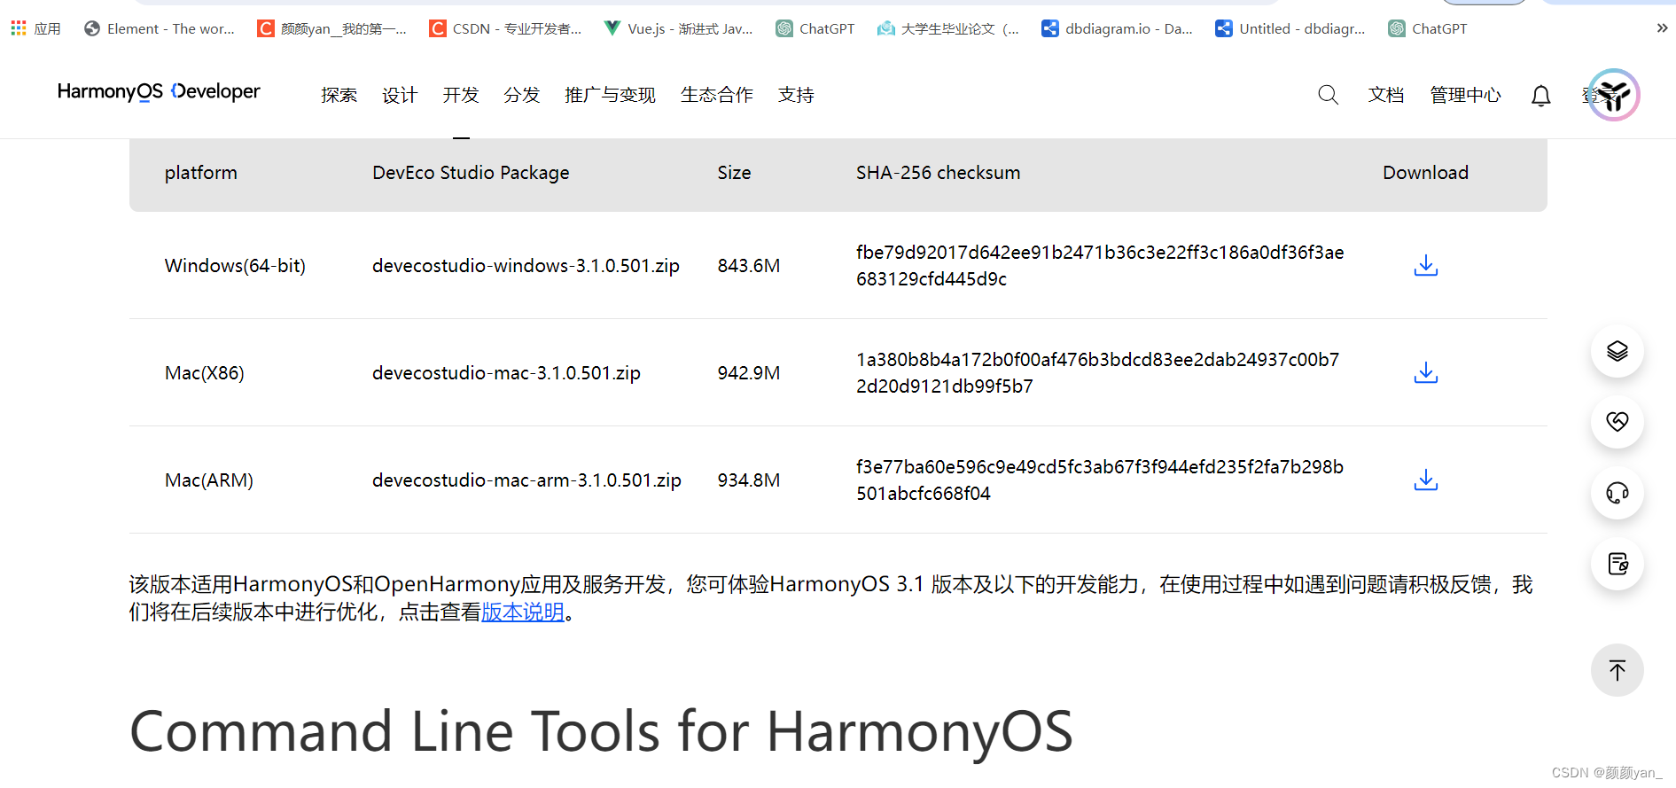Expand the hidden bookmarks chevron
This screenshot has height=788, width=1676.
(1662, 28)
